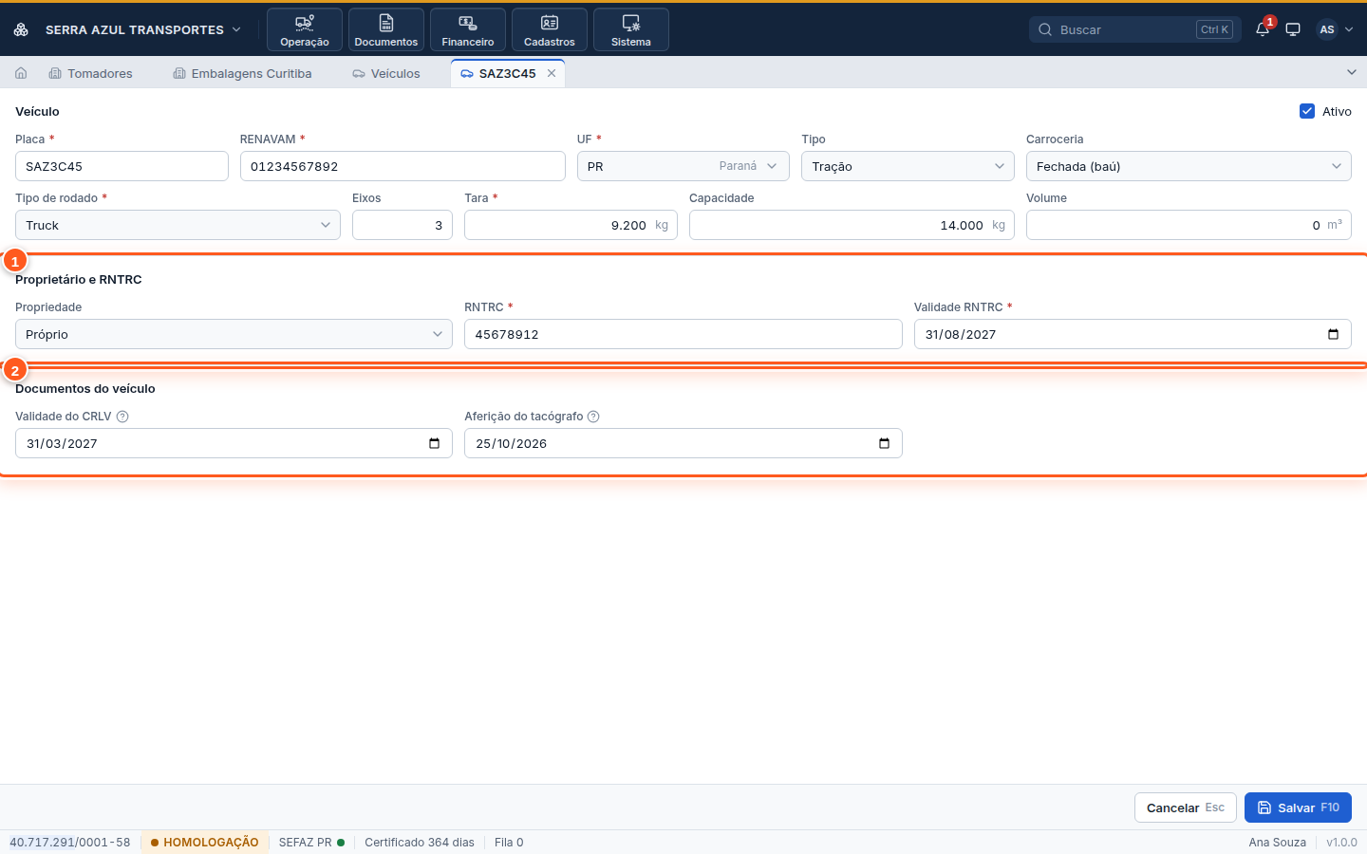Open the Financeiro menu
Image resolution: width=1367 pixels, height=854 pixels.
(x=468, y=29)
